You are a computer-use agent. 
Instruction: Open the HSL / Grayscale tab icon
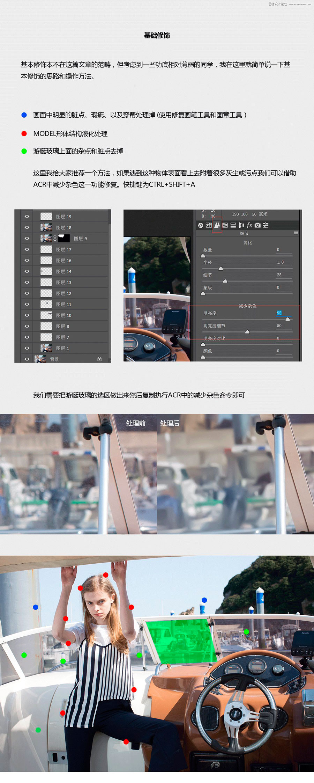pos(225,225)
